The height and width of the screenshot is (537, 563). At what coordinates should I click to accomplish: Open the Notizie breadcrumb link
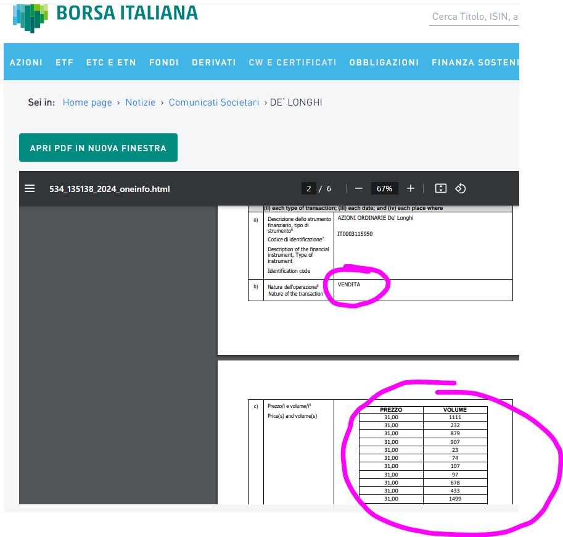[x=141, y=102]
